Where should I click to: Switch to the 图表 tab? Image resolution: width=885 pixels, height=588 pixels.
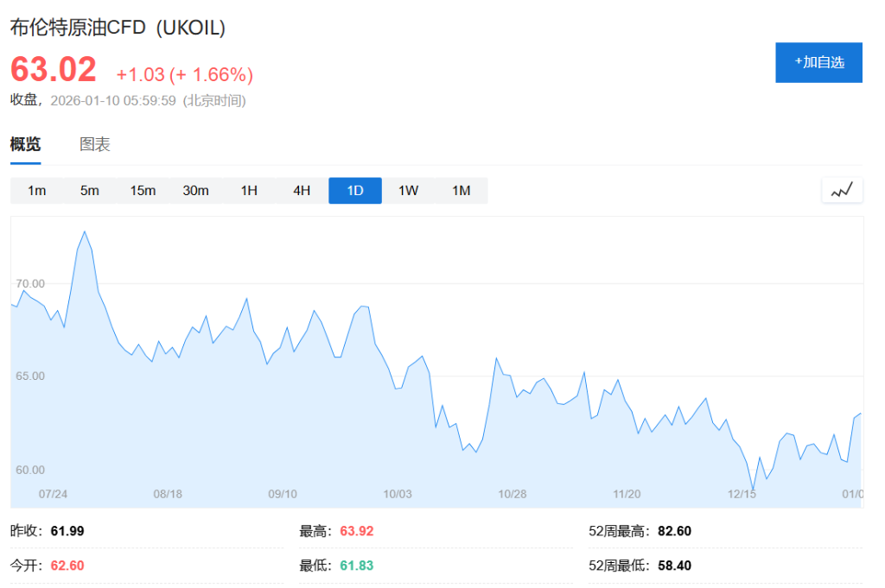(x=93, y=143)
